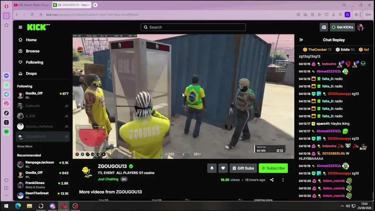Switch to the YouTube Haram tab
Screen dimensions: 375x211
pyautogui.click(x=32, y=5)
